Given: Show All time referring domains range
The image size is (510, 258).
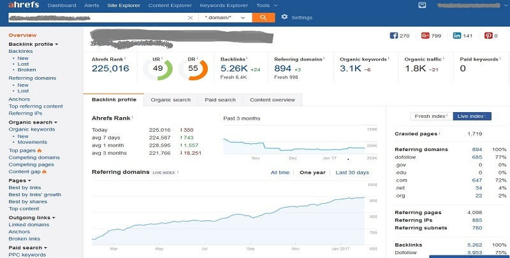Looking at the screenshot, I should pos(280,173).
